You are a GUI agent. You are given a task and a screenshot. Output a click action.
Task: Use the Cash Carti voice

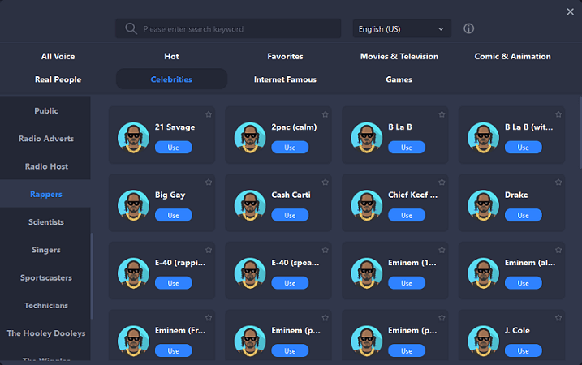(290, 215)
